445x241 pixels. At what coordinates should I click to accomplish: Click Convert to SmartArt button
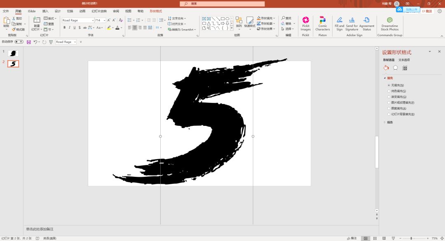pyautogui.click(x=182, y=30)
